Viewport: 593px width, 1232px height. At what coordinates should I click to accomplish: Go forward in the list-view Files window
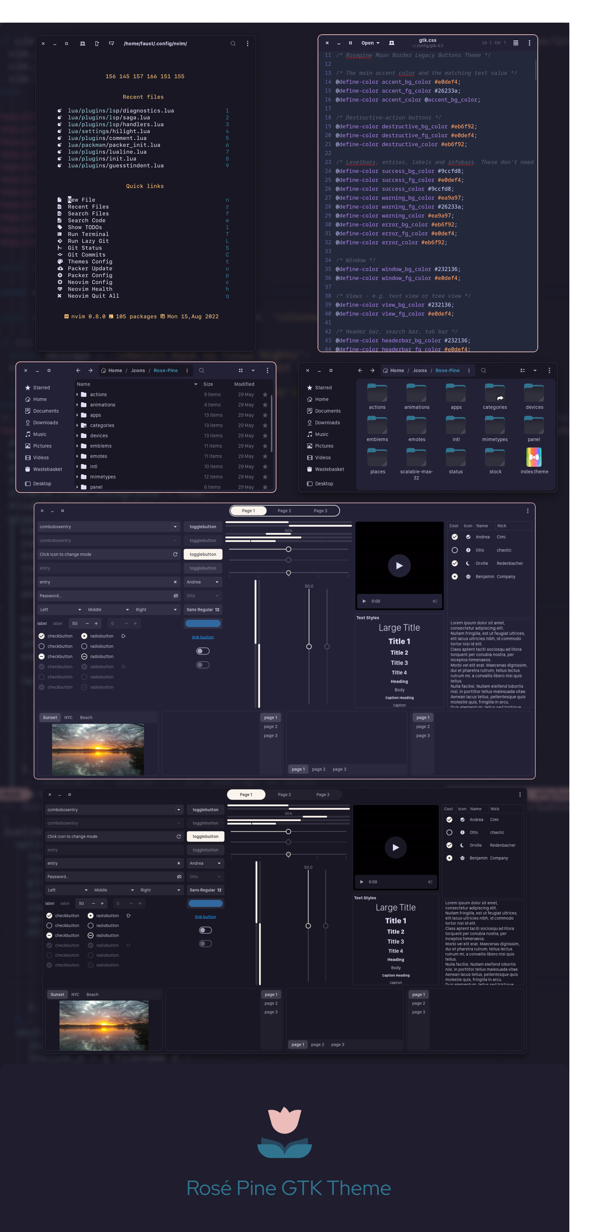pos(91,371)
